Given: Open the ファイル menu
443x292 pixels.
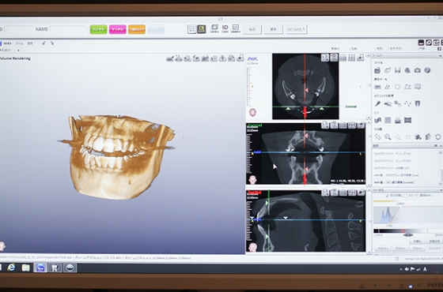Looking at the screenshot, I should (x=19, y=43).
